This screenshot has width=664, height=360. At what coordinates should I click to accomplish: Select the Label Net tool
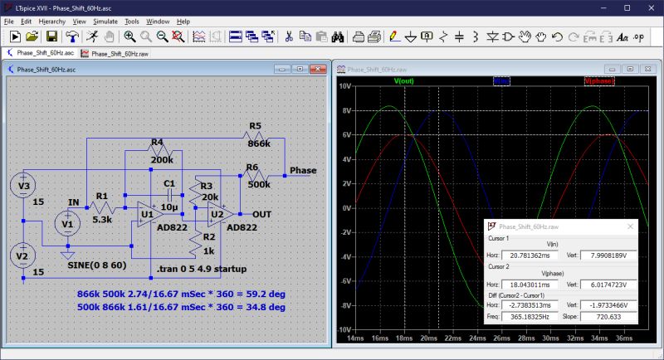427,36
